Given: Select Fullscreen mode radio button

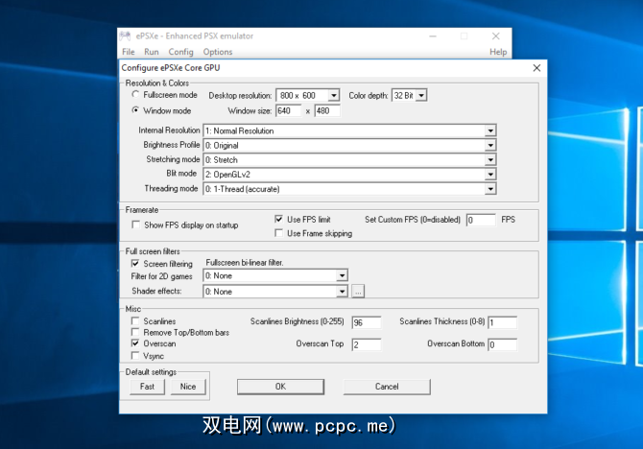Looking at the screenshot, I should tap(135, 95).
